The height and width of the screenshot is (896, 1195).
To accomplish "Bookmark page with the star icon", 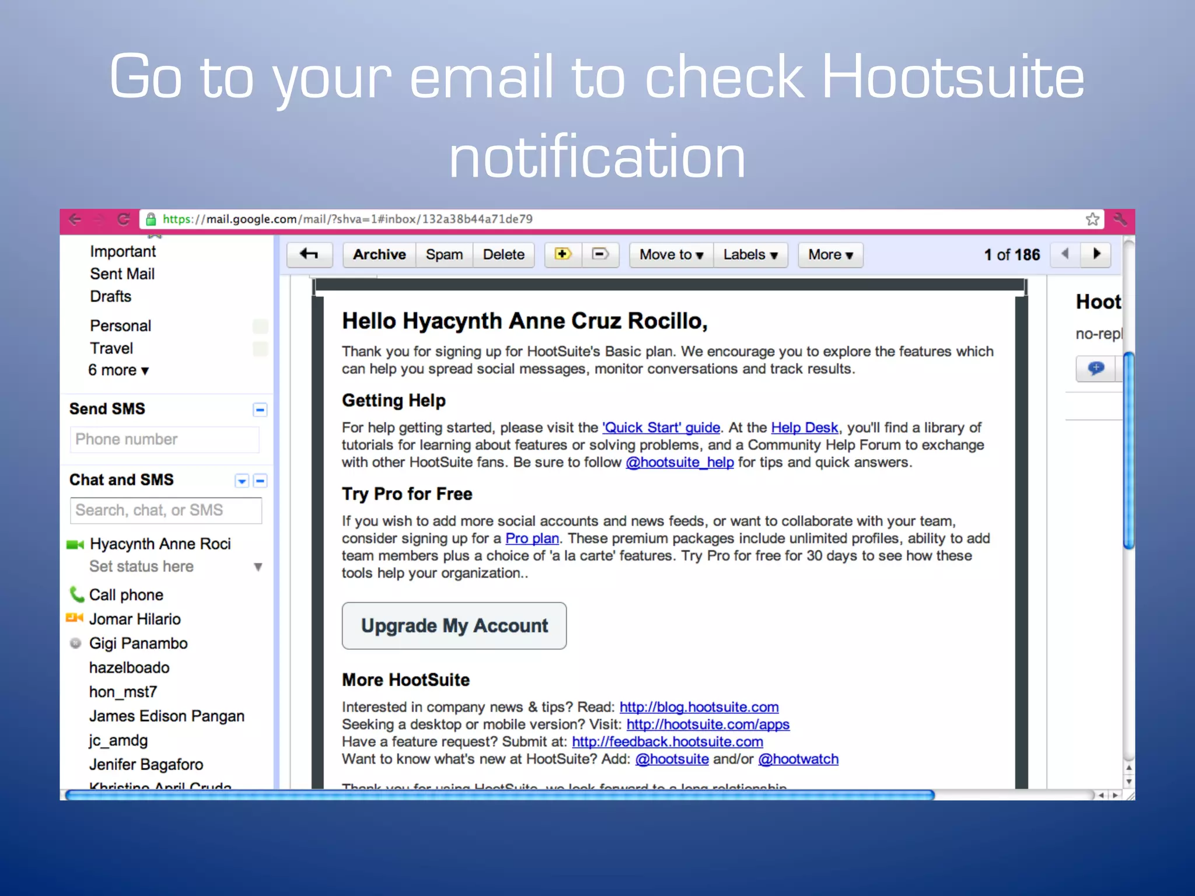I will [1092, 219].
